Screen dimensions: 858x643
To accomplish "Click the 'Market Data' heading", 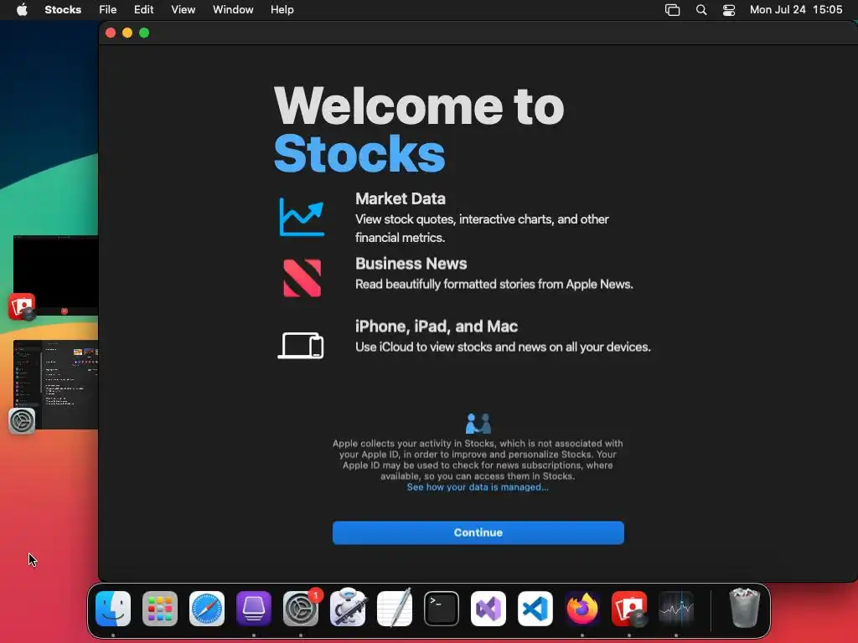I will coord(400,198).
